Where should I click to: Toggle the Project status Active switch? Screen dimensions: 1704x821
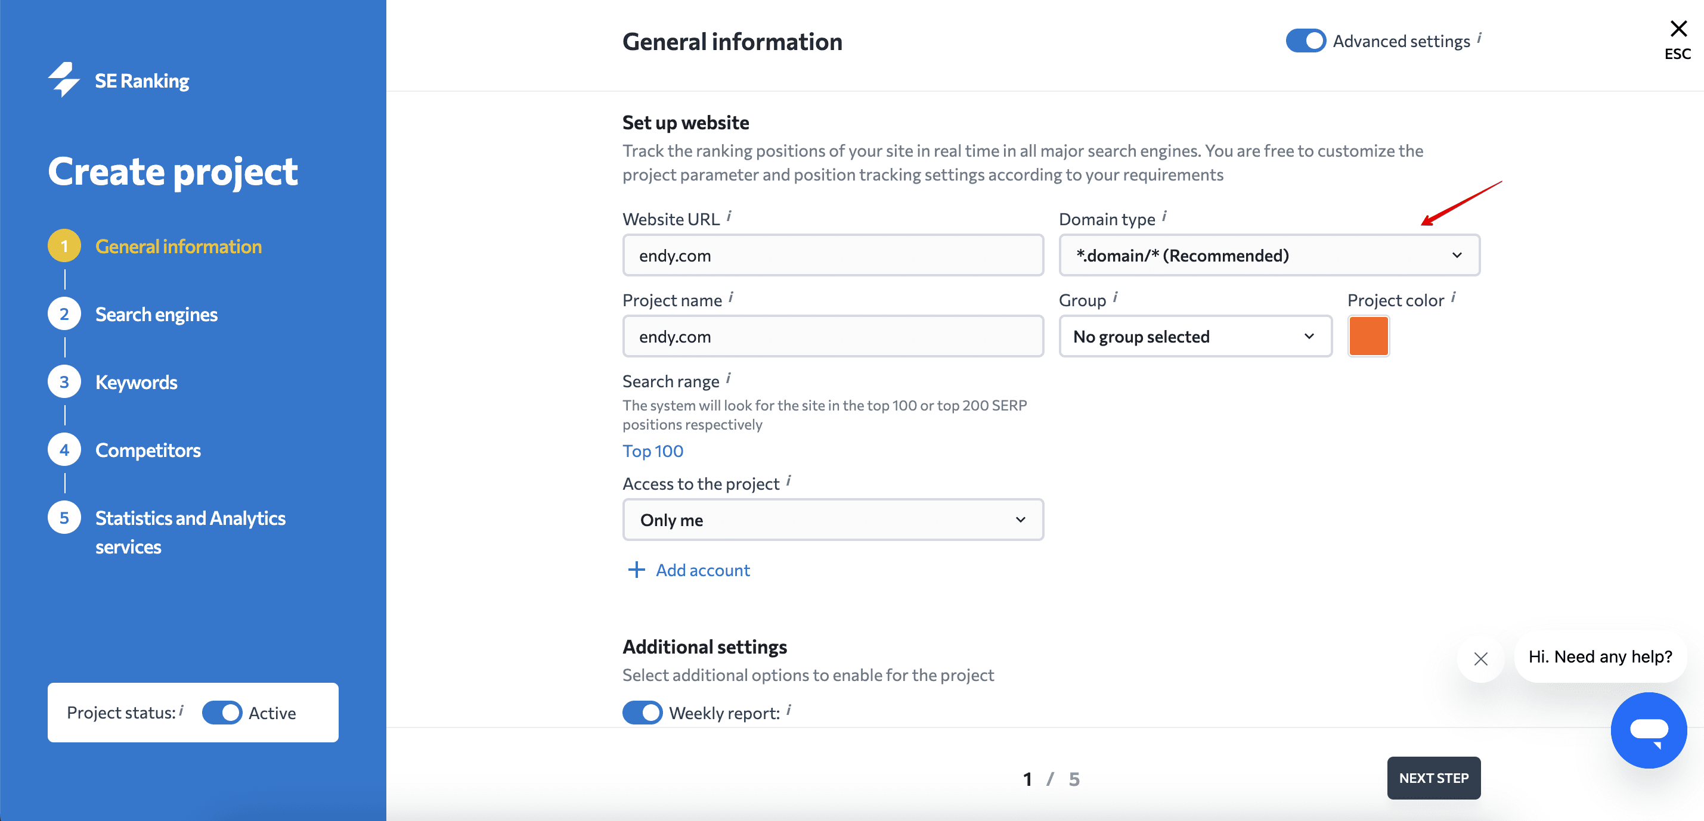pos(222,714)
